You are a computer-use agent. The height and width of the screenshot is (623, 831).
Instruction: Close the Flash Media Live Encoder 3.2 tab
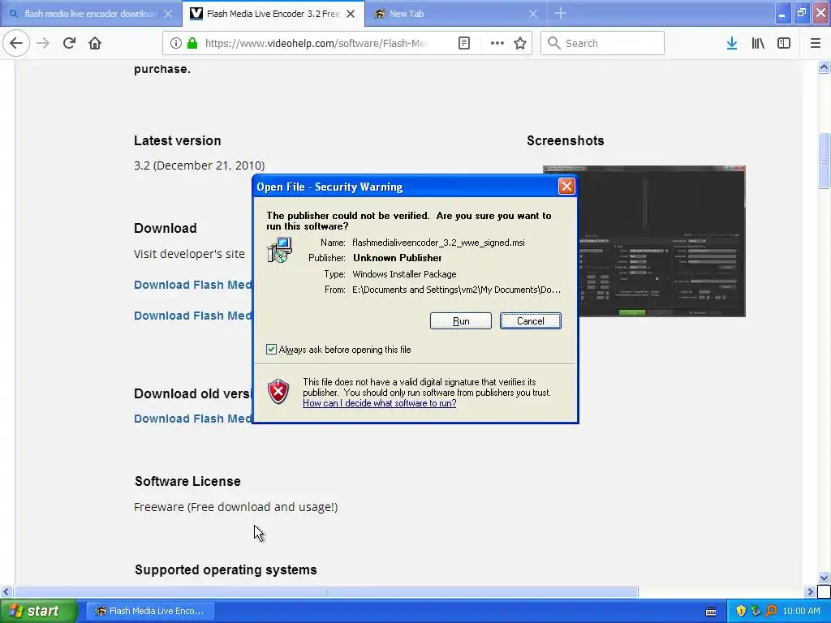coord(351,14)
